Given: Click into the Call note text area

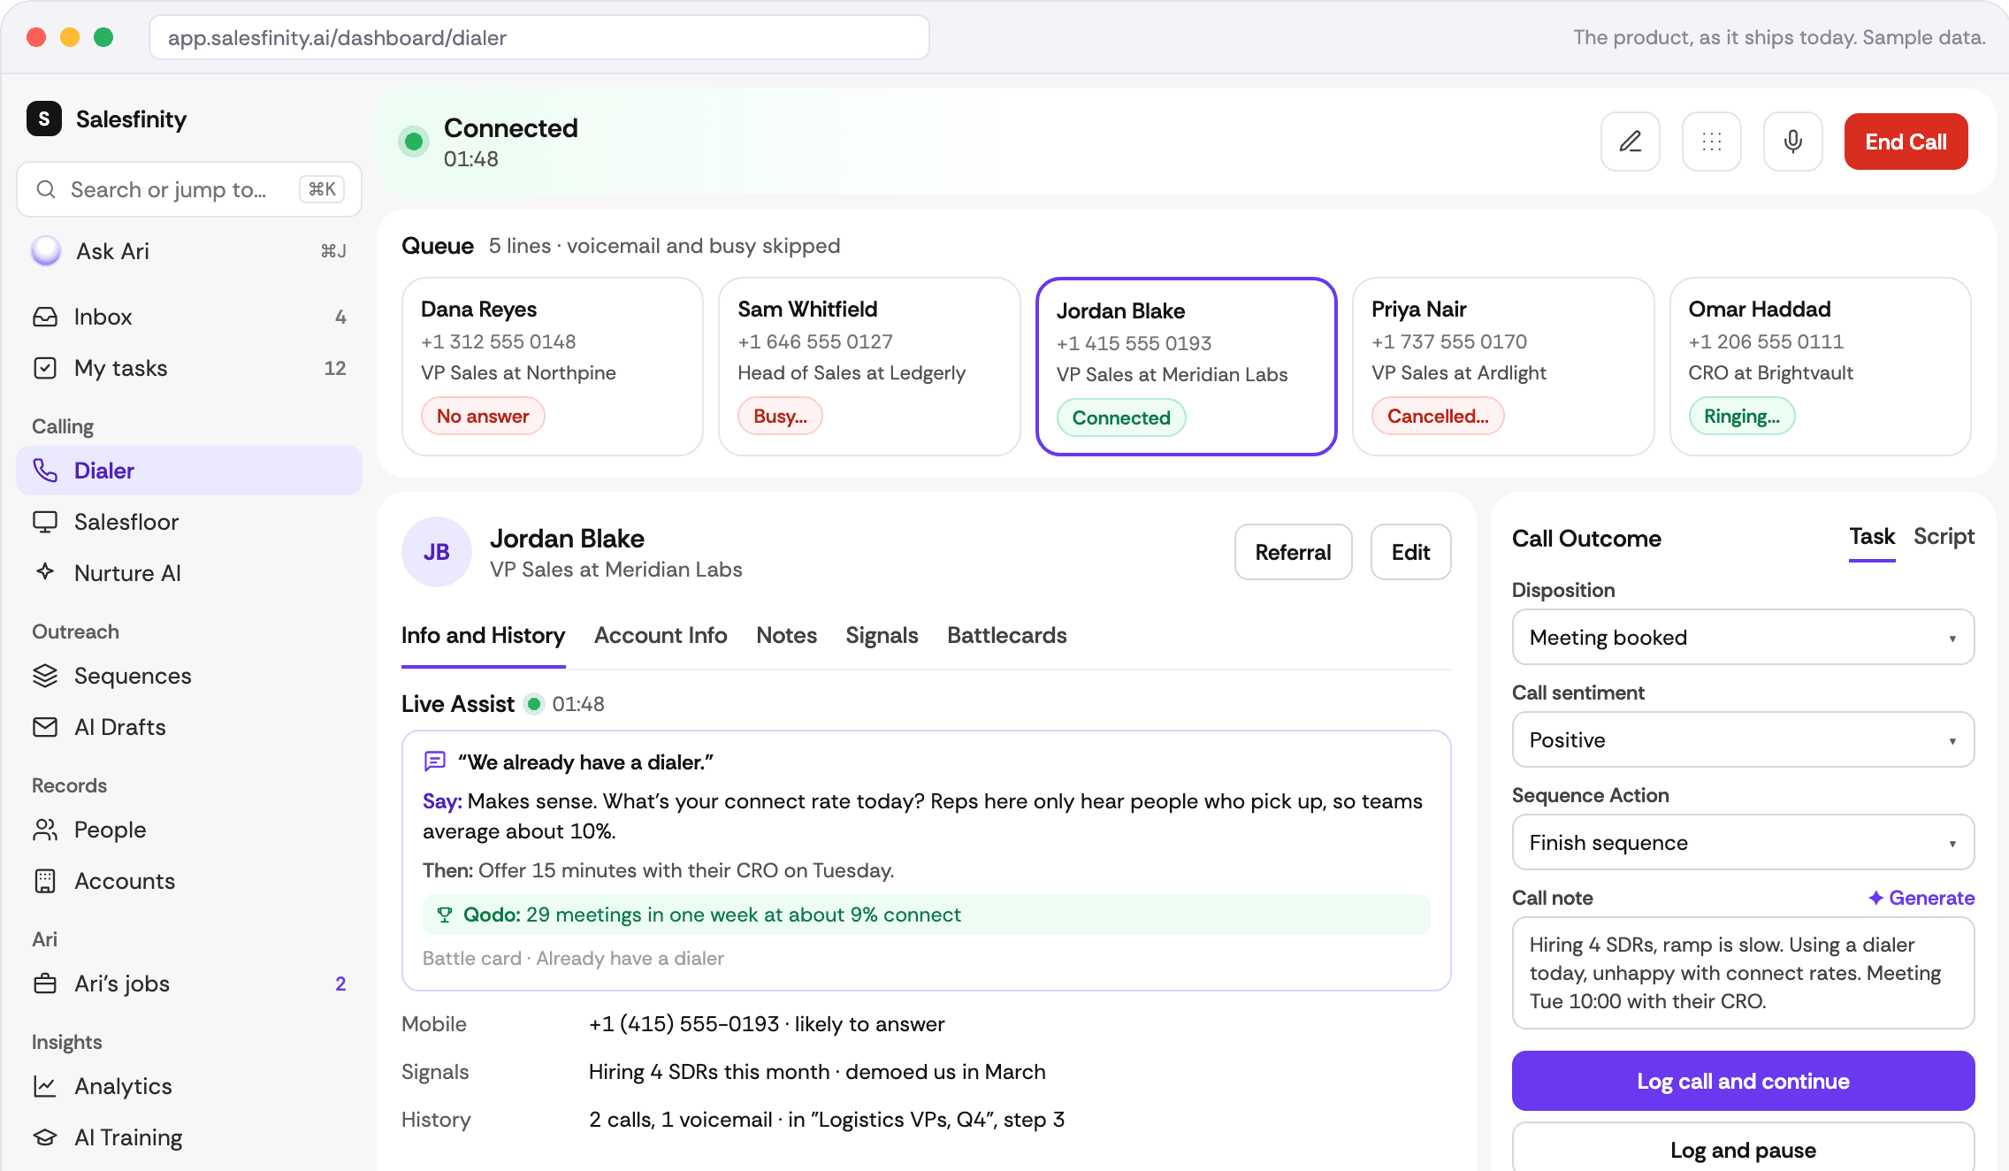Looking at the screenshot, I should click(1743, 973).
